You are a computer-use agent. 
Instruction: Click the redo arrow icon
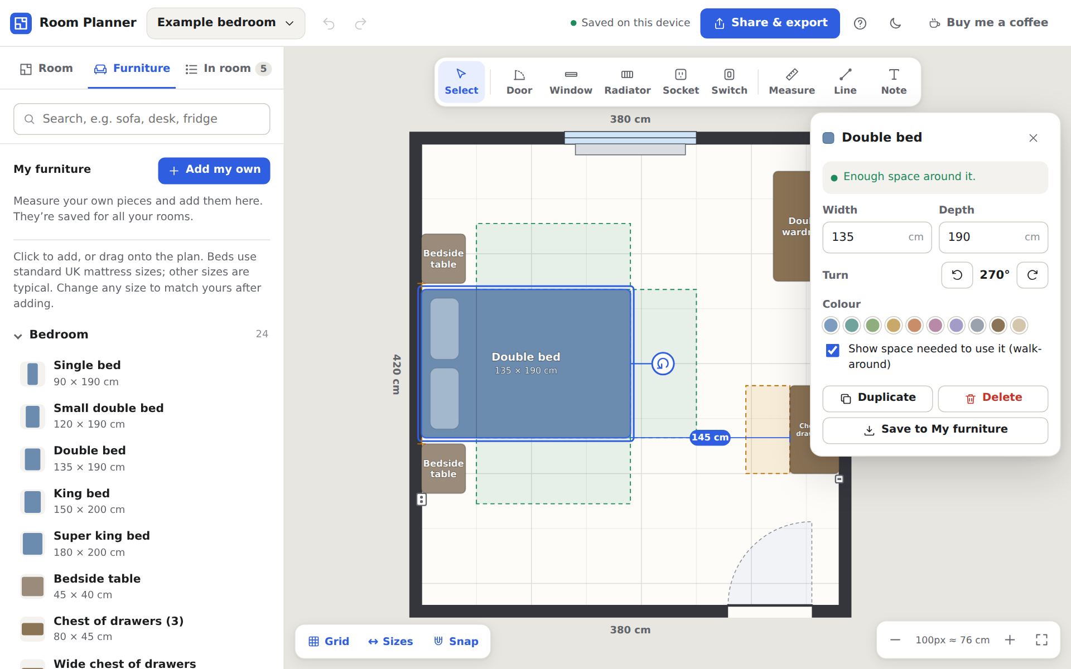coord(361,23)
